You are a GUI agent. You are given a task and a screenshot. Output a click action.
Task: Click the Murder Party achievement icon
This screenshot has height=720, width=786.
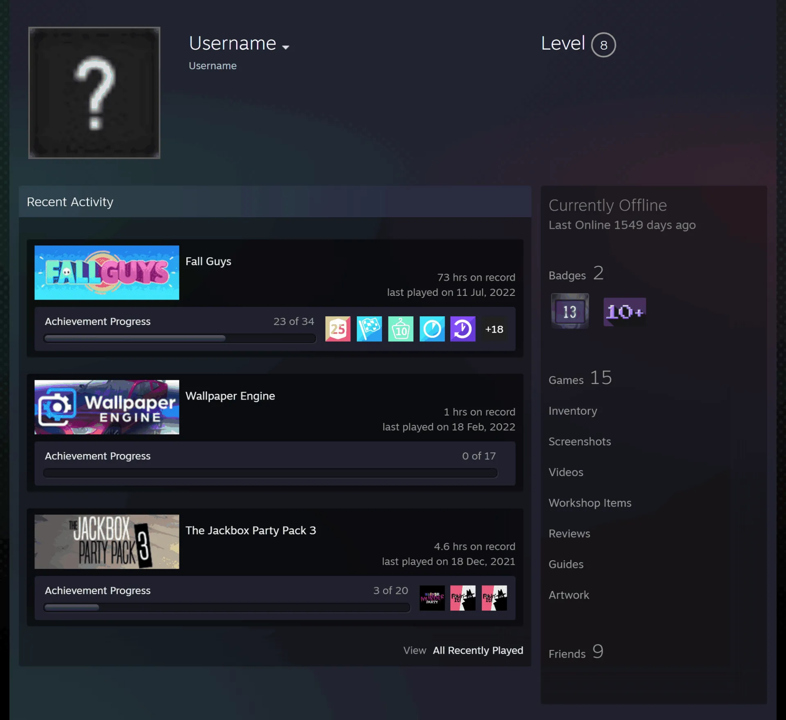[432, 598]
